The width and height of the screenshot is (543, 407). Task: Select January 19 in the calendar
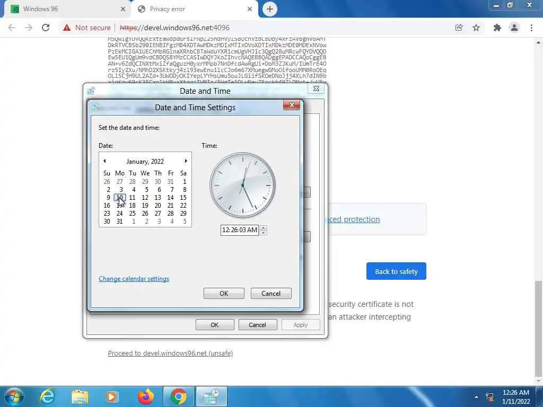tap(145, 206)
